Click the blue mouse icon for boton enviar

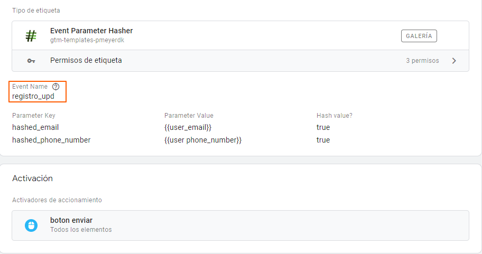tap(31, 225)
